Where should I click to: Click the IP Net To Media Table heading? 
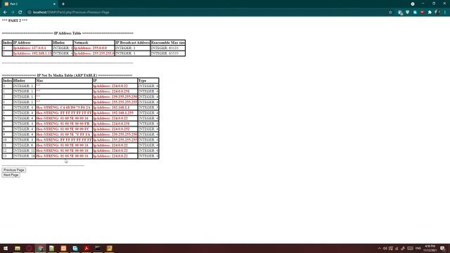click(67, 75)
